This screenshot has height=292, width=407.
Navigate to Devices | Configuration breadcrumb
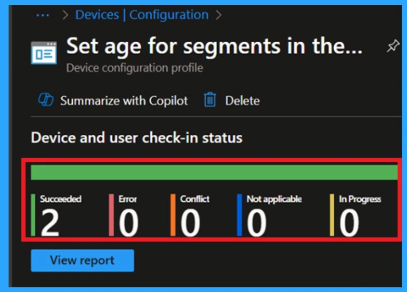pos(142,14)
